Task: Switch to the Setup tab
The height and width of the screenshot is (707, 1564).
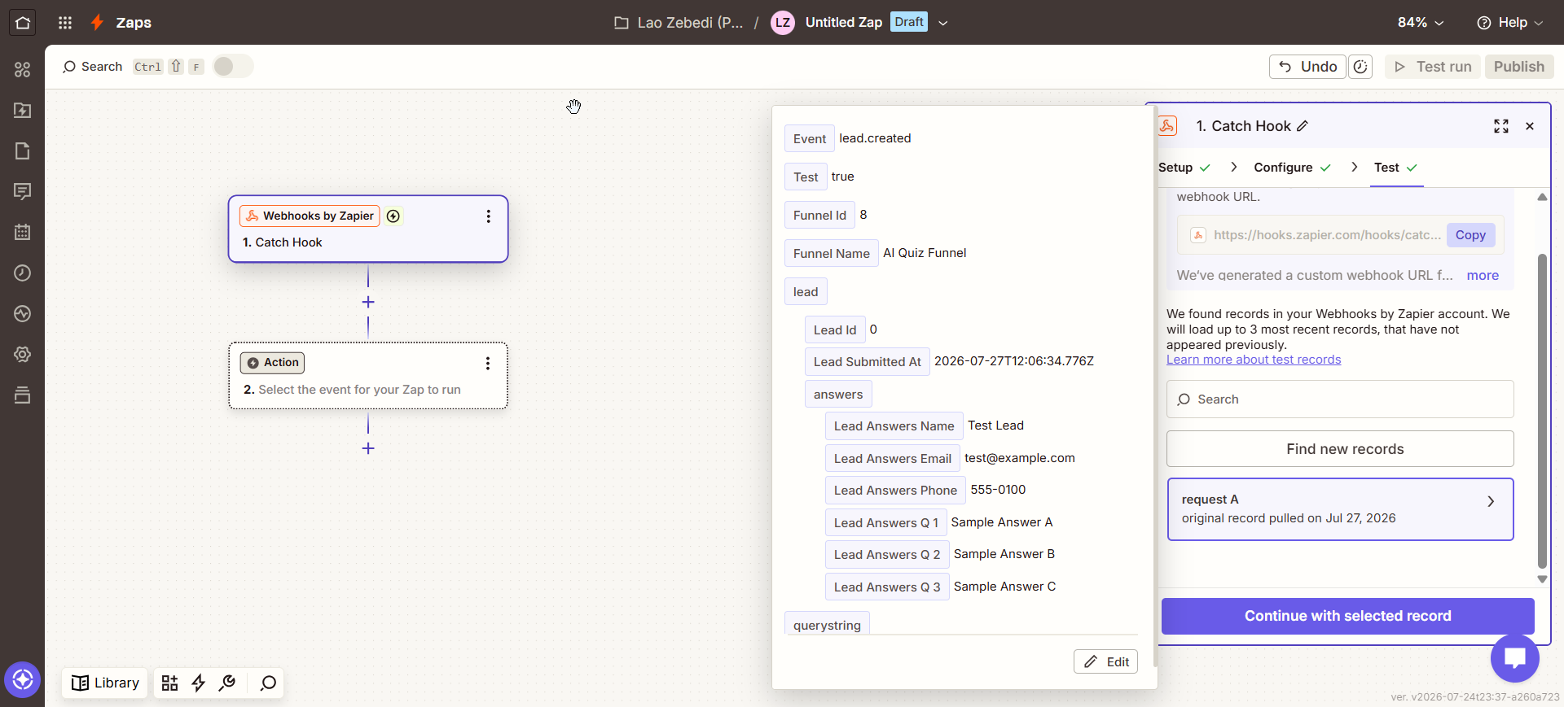Action: click(x=1184, y=168)
